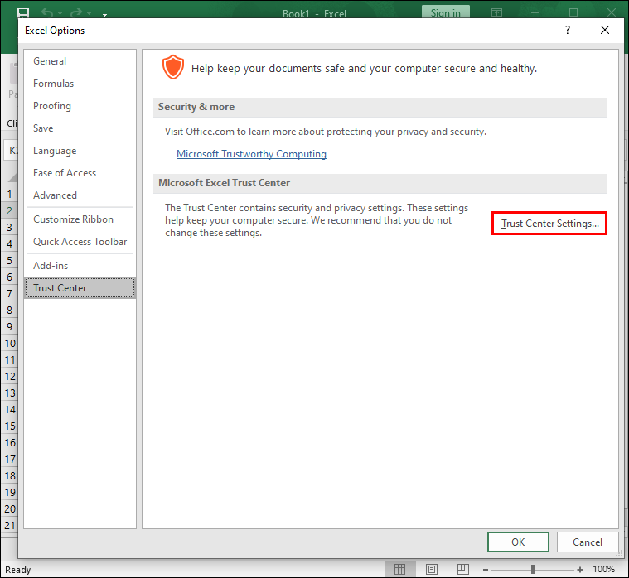This screenshot has height=578, width=629.
Task: Click the zoom slider handle
Action: coord(533,569)
